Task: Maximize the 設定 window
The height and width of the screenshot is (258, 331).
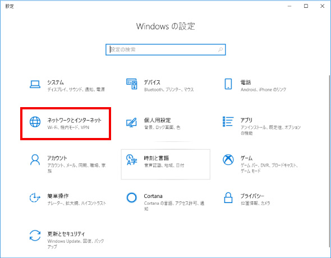Action: click(306, 6)
